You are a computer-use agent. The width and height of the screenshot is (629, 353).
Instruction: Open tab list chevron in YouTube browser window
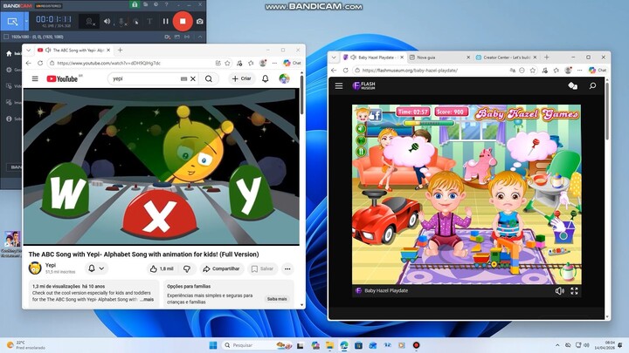pos(29,50)
